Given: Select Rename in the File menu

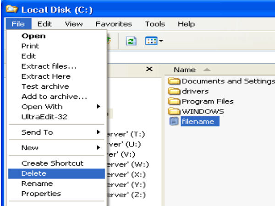Looking at the screenshot, I should point(37,184).
